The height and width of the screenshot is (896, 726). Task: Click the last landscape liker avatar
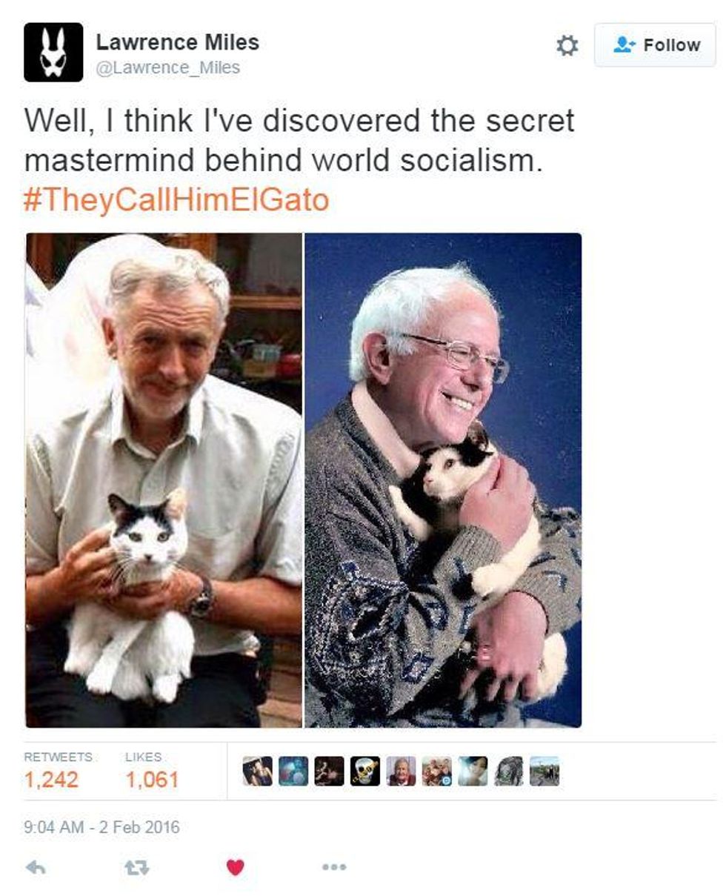[x=544, y=771]
